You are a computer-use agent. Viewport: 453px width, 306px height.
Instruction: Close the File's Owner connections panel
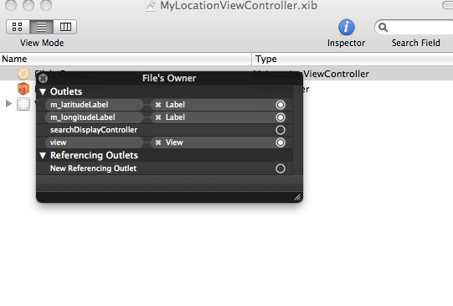point(43,78)
